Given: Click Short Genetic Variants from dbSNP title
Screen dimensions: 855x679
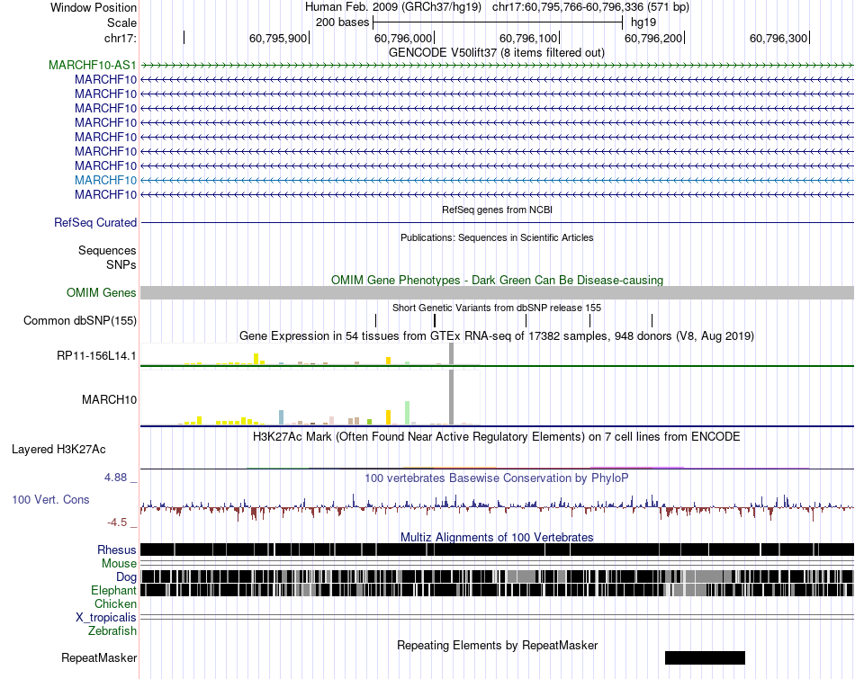Looking at the screenshot, I should point(497,308).
